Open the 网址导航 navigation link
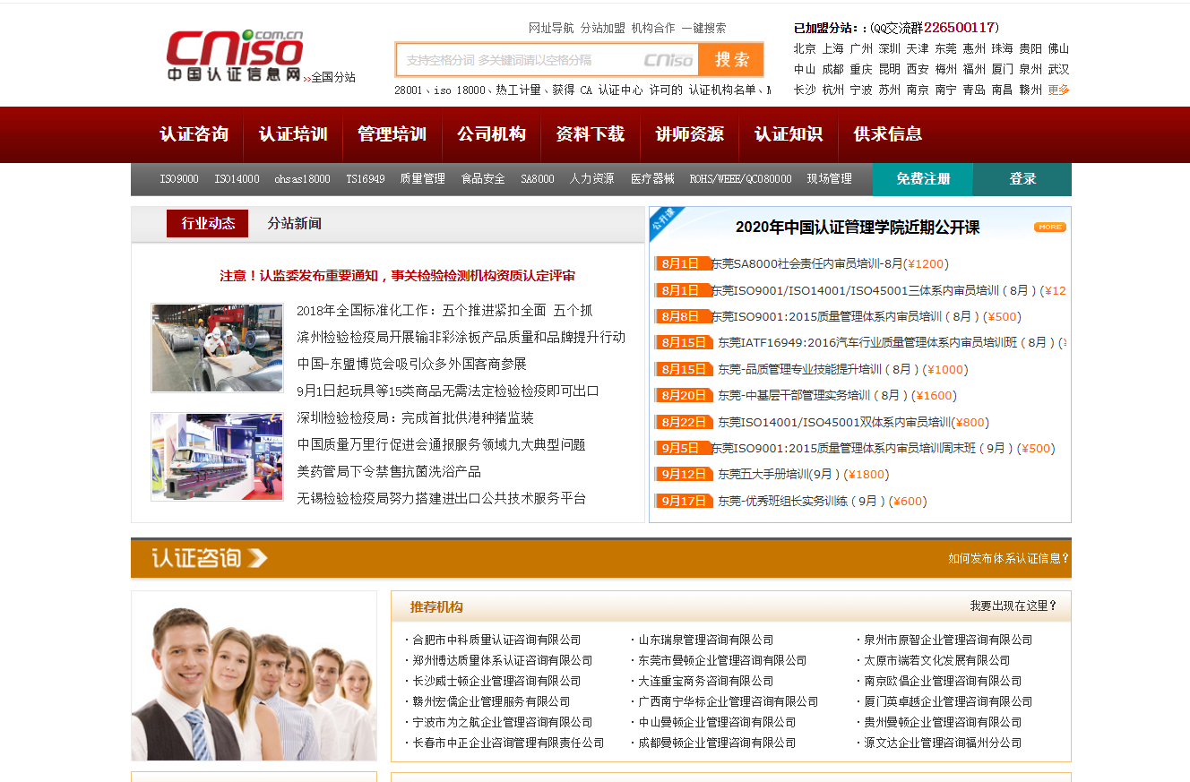 tap(549, 28)
